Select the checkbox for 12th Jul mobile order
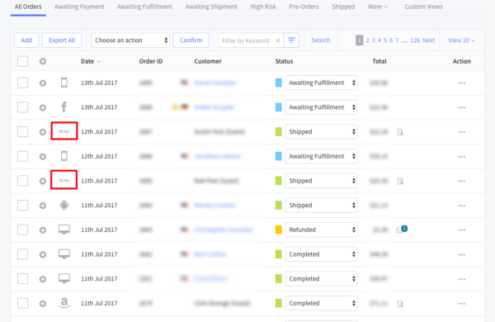The image size is (495, 322). (23, 156)
